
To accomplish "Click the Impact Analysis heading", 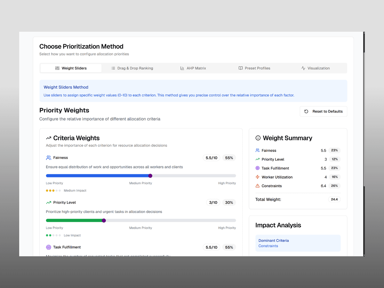I will pos(278,225).
